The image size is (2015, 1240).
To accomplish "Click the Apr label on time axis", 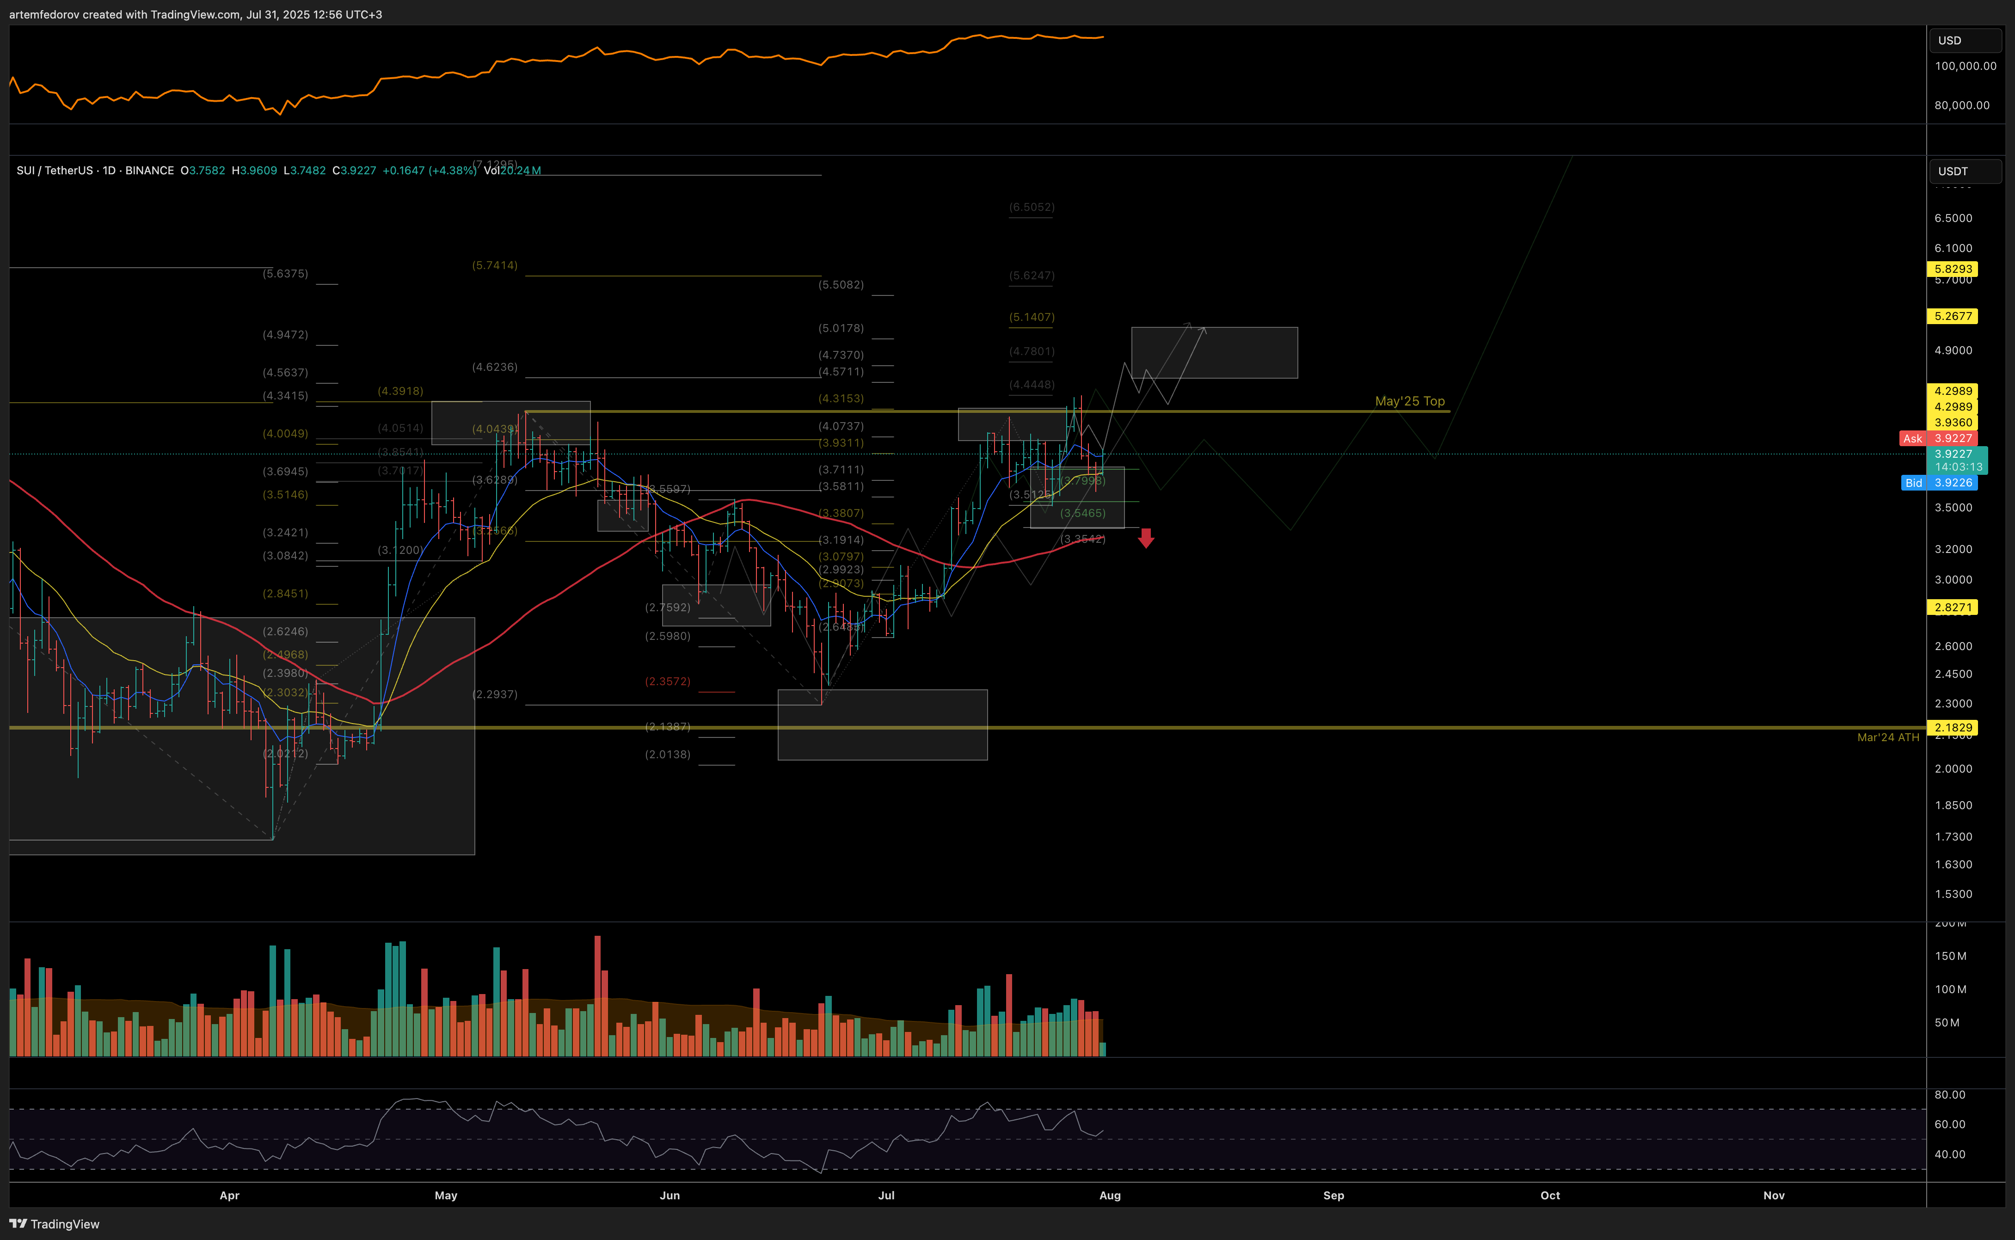I will point(230,1196).
